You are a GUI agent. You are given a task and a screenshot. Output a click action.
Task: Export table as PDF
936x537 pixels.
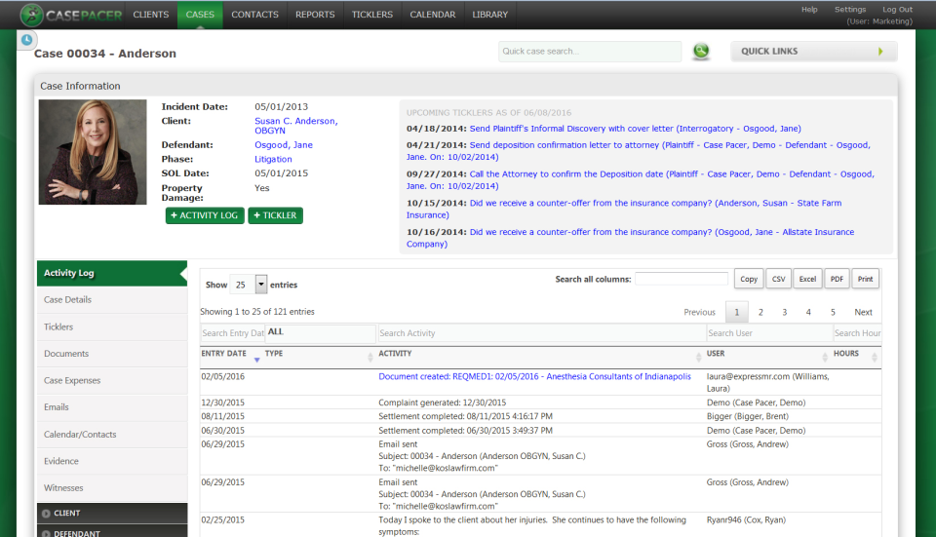pyautogui.click(x=837, y=279)
